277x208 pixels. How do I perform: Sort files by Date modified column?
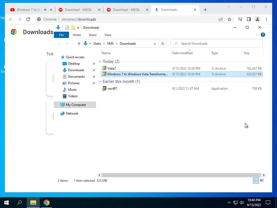(182, 53)
